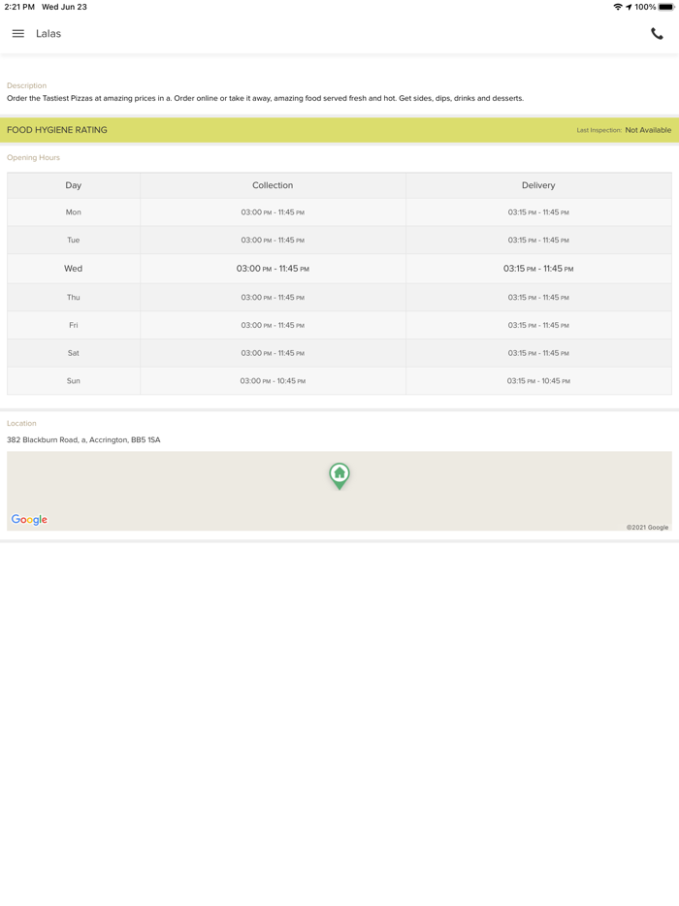Open the hamburger menu
The width and height of the screenshot is (679, 906).
(17, 34)
